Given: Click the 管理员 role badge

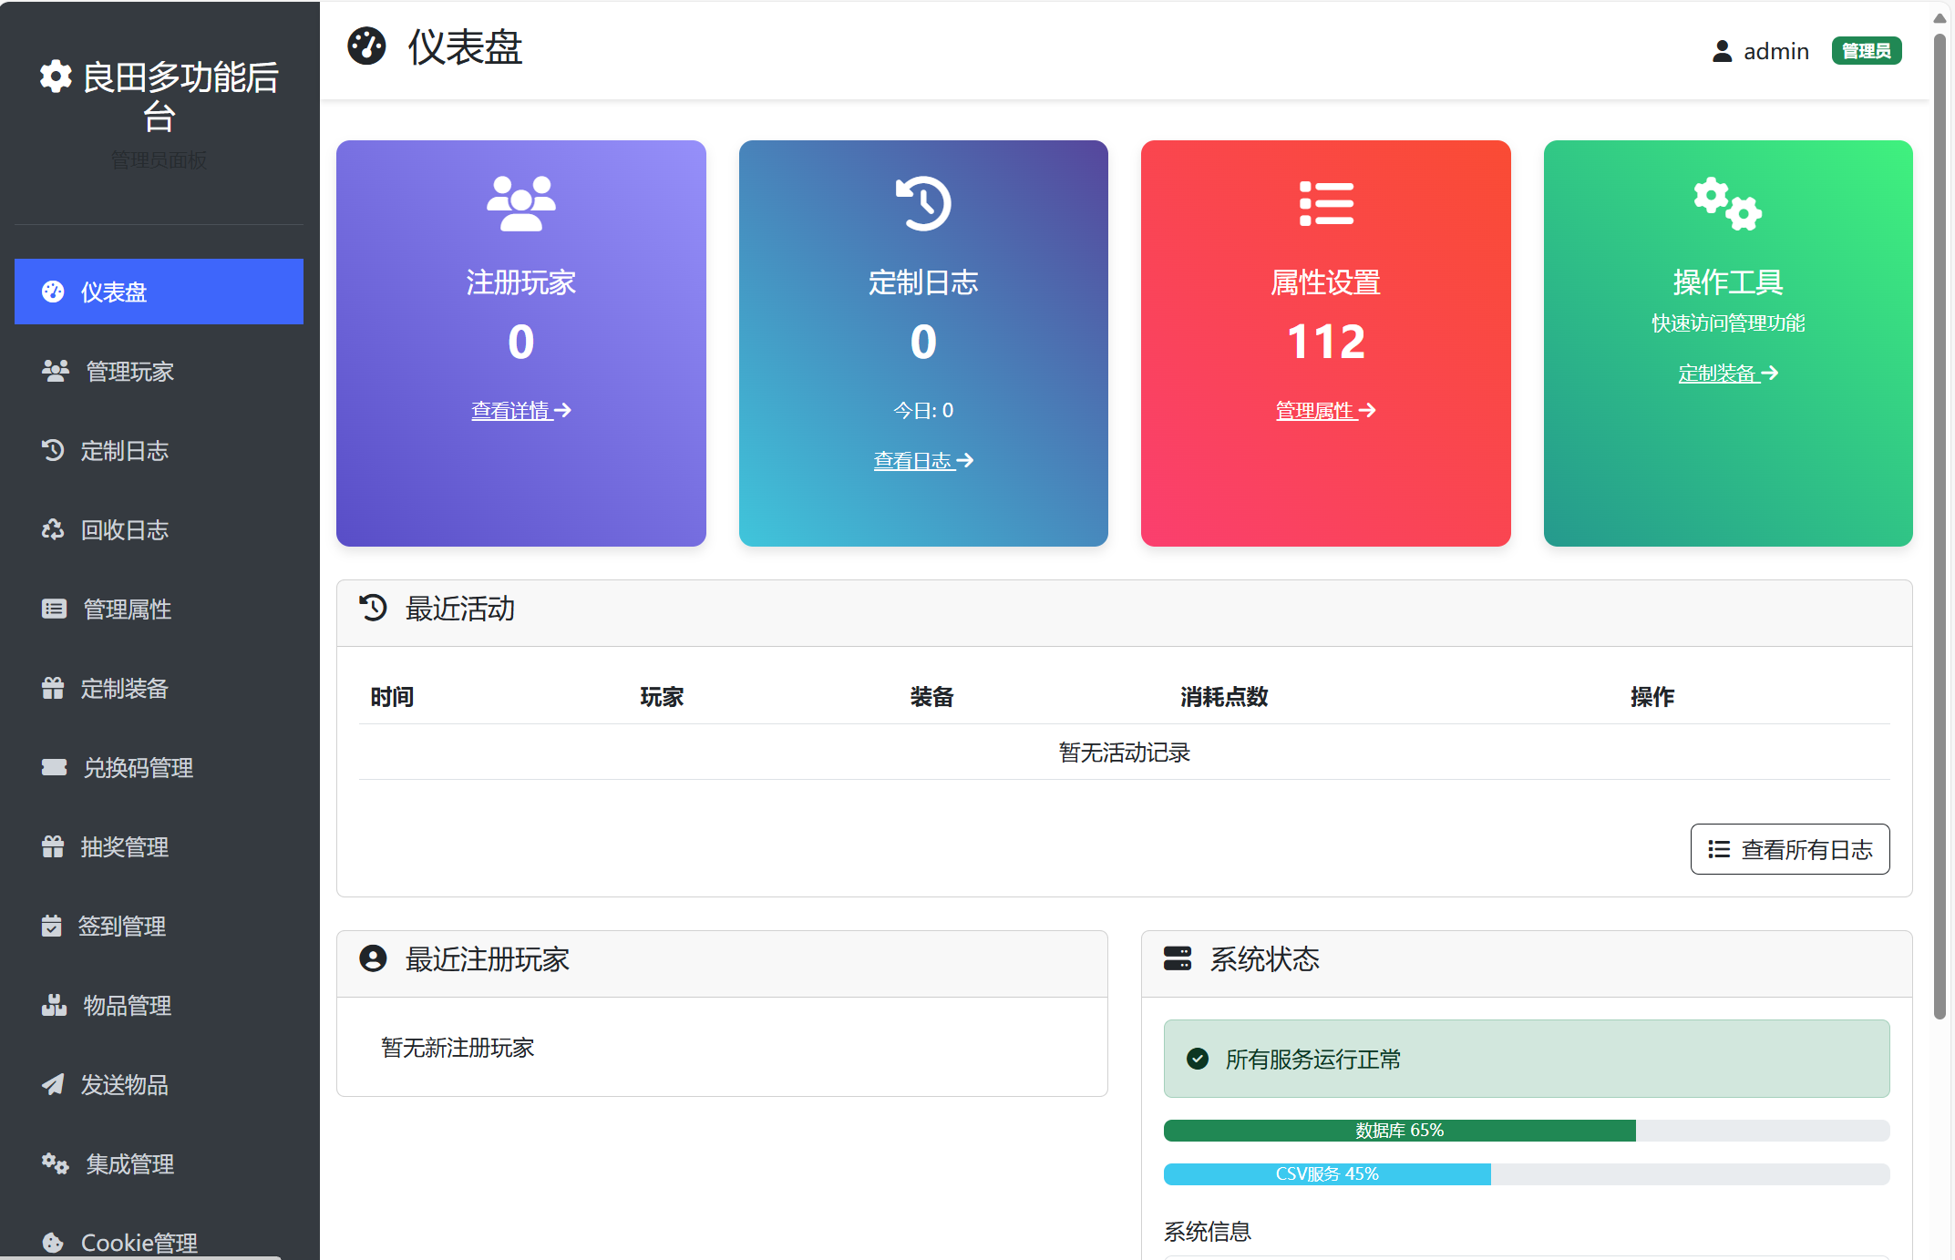Looking at the screenshot, I should [x=1867, y=51].
